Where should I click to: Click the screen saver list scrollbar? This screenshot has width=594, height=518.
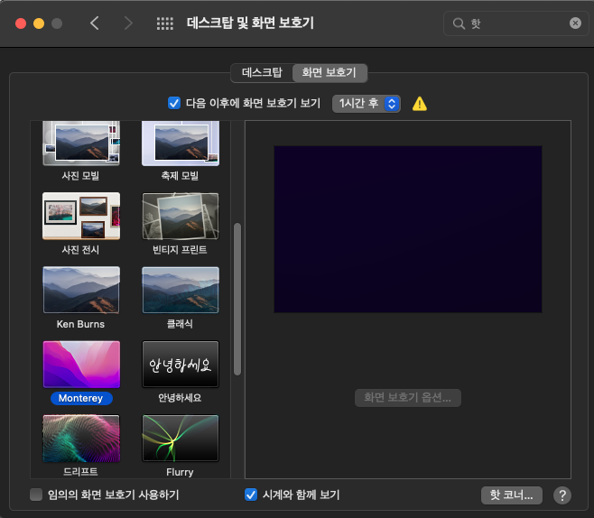point(237,299)
